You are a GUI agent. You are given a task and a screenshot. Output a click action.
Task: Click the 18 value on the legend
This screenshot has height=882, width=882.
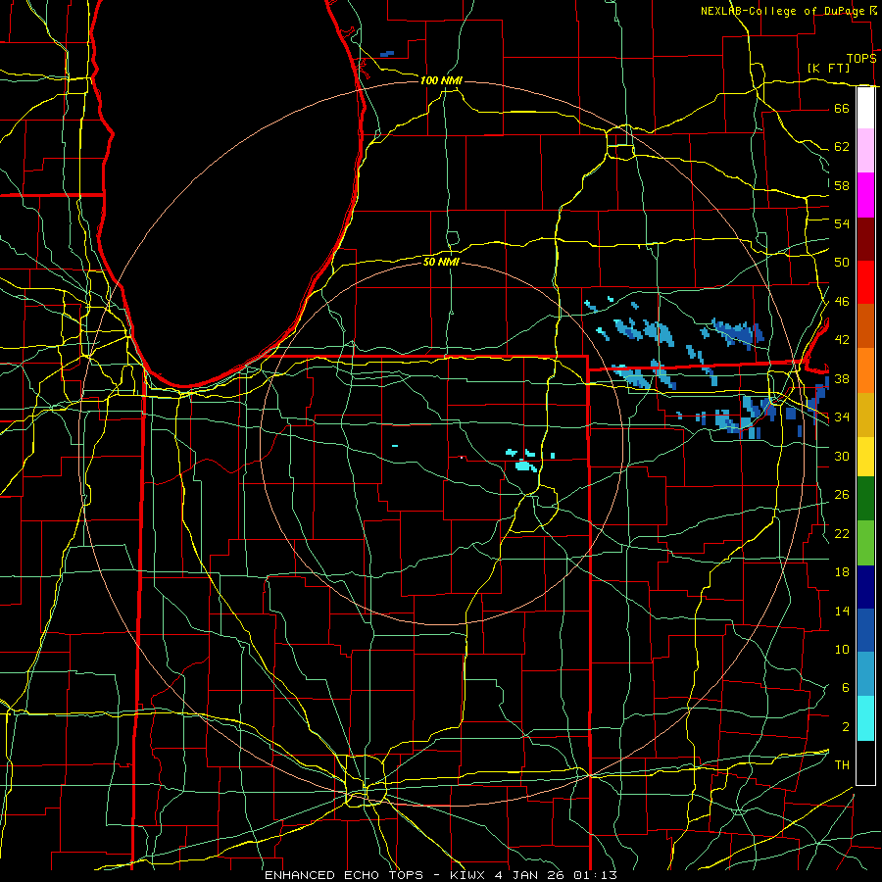[x=842, y=572]
